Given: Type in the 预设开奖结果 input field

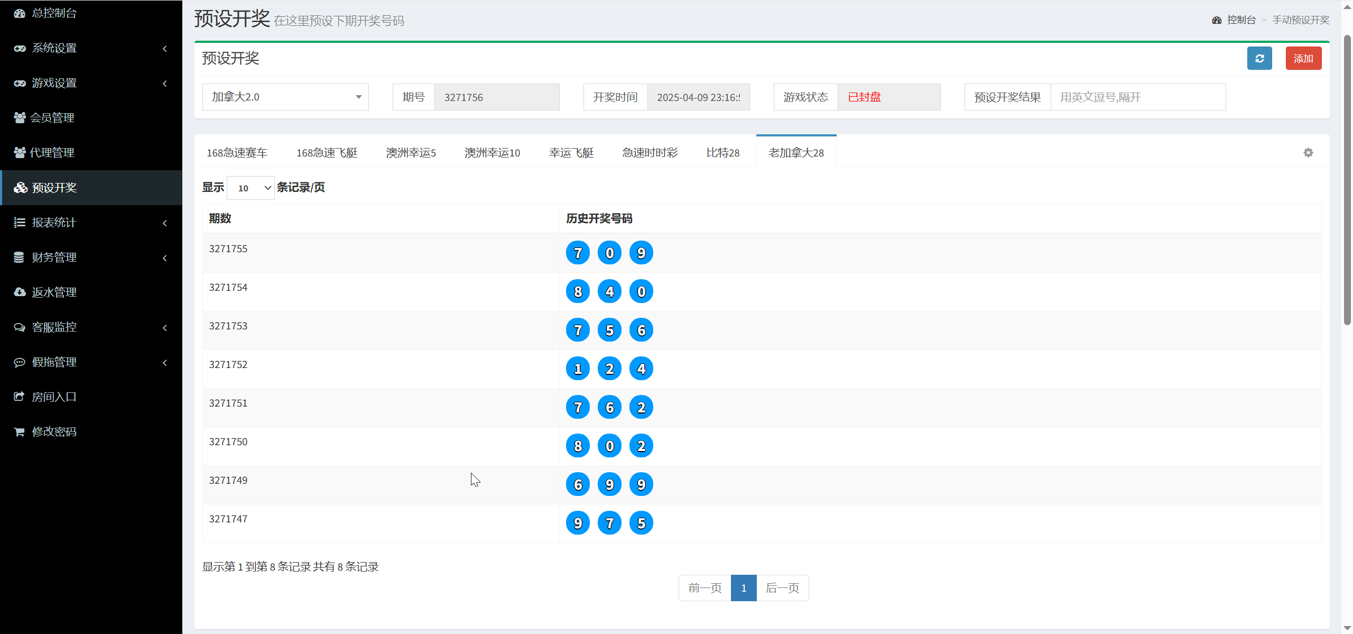Looking at the screenshot, I should (x=1138, y=97).
